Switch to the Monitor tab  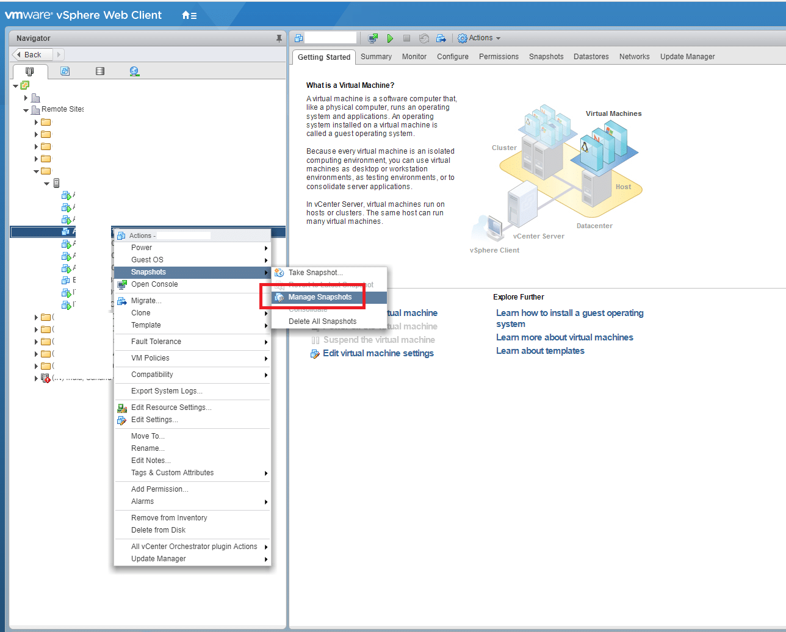(414, 57)
